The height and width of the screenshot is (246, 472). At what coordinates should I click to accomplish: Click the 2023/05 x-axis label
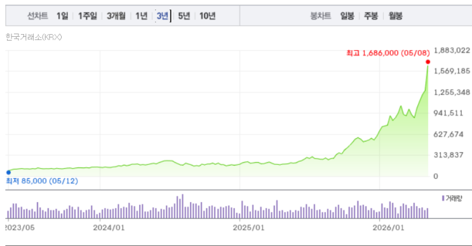click(20, 228)
